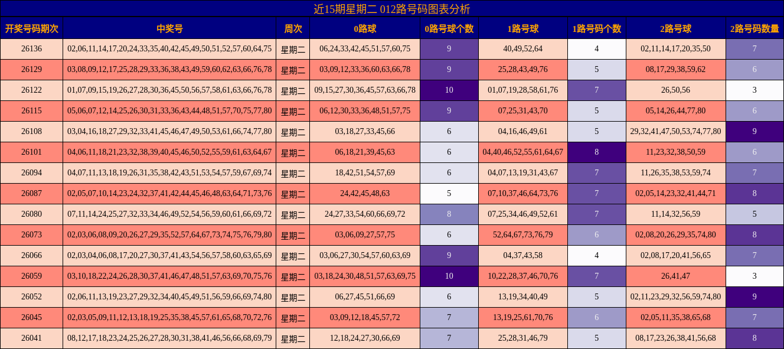The height and width of the screenshot is (349, 784).
Task: Select issue number 26066
Action: tap(31, 256)
